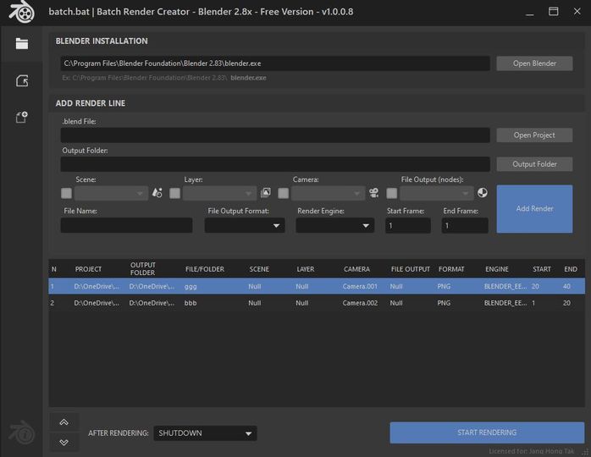Move selected render line down

(64, 442)
